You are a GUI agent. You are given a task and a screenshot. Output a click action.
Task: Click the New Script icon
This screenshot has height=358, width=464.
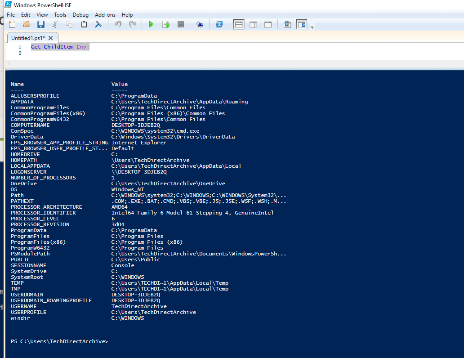tap(12, 24)
